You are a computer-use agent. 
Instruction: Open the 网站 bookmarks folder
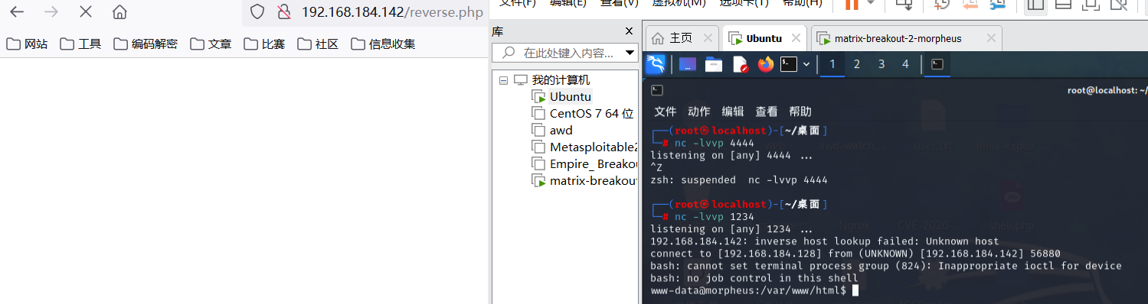[27, 44]
